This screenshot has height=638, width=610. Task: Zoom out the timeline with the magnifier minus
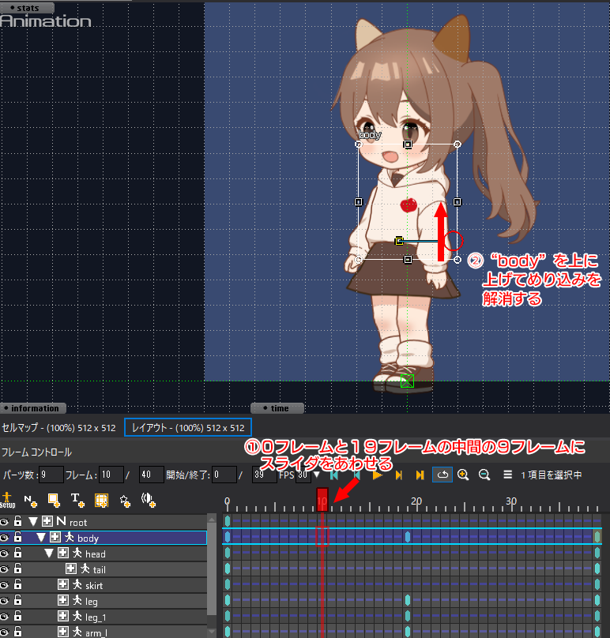click(484, 475)
